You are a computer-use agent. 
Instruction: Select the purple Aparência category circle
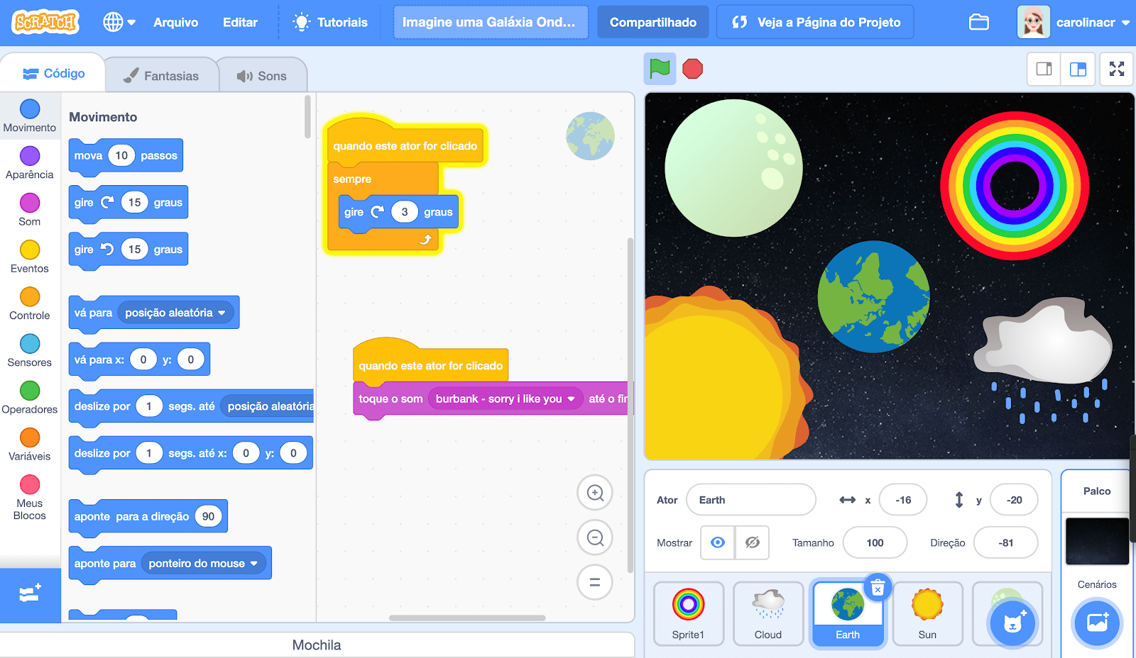30,156
